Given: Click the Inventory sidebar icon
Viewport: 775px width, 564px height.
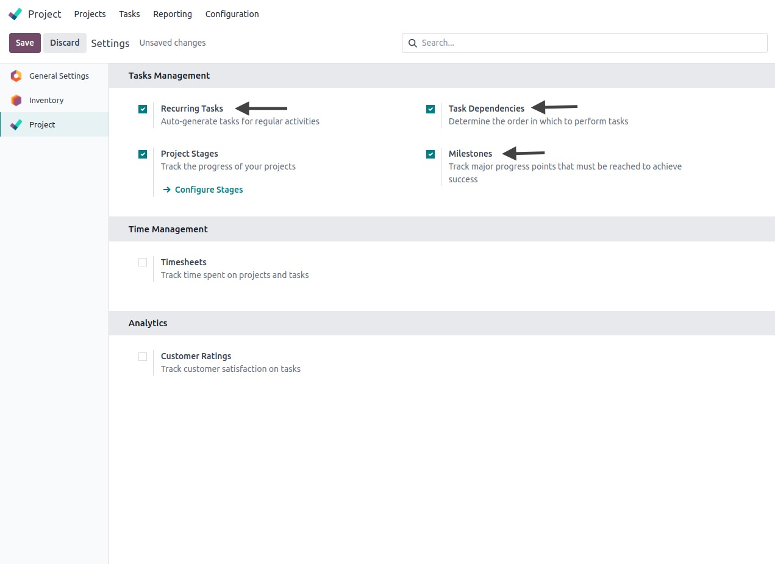Looking at the screenshot, I should tap(16, 101).
